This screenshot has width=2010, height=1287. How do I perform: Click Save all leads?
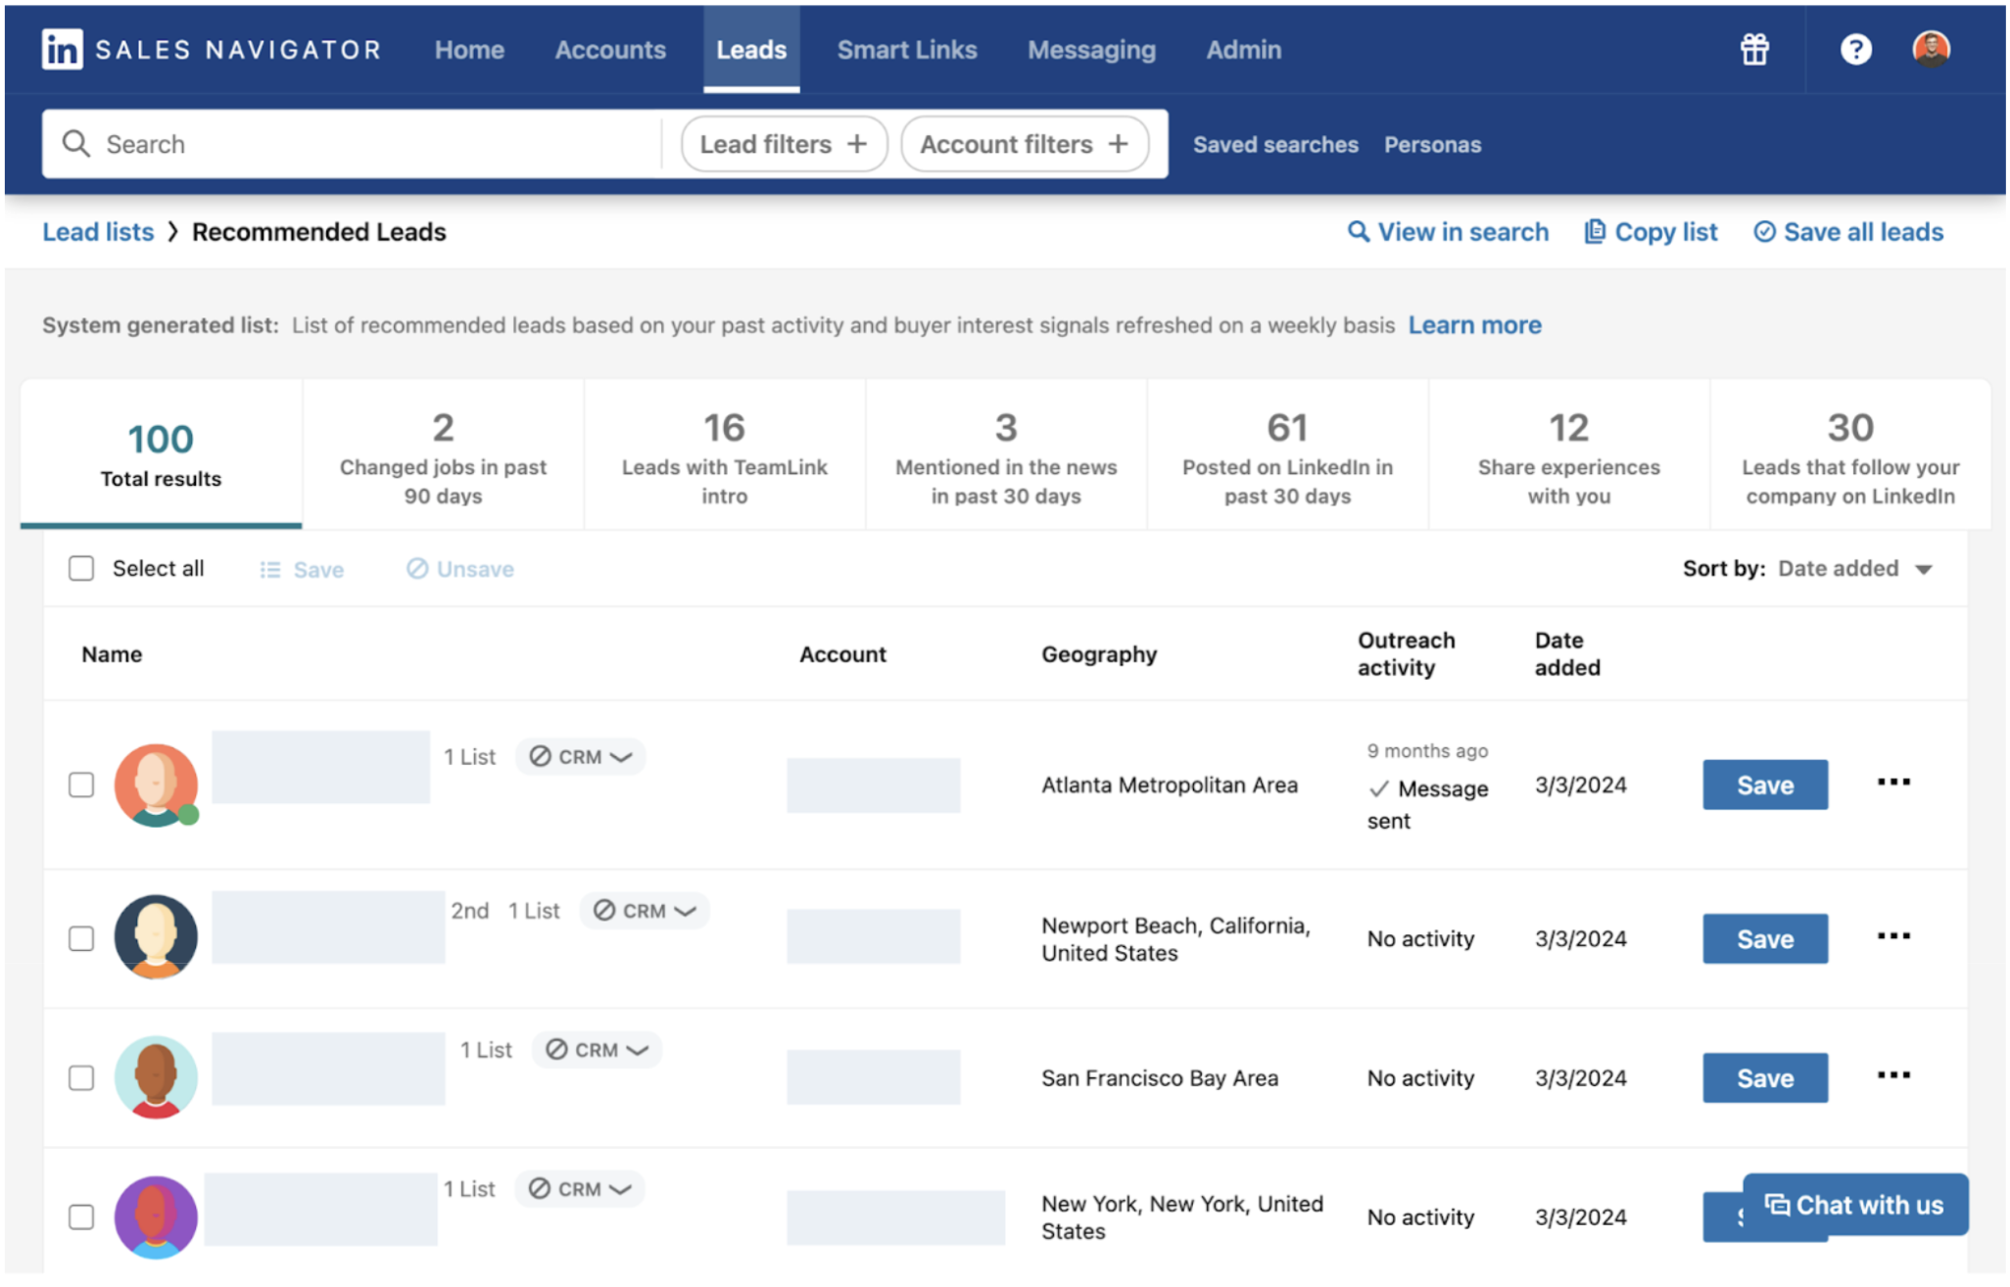tap(1848, 232)
